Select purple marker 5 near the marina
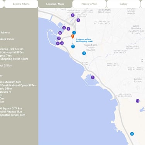This screenshot has height=145, width=145. 64,28
